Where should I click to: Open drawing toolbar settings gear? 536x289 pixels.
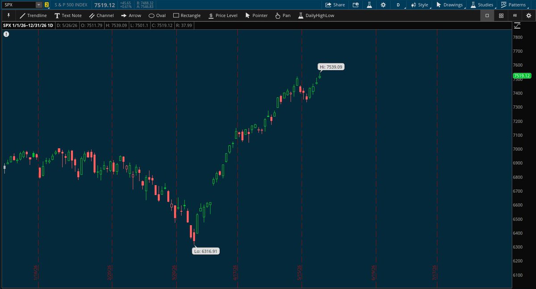pos(528,15)
